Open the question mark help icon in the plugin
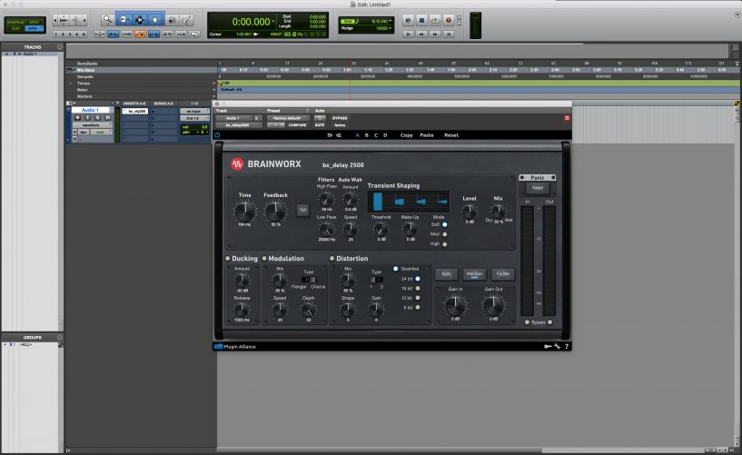Screen dimensions: 742x455 tap(567, 347)
